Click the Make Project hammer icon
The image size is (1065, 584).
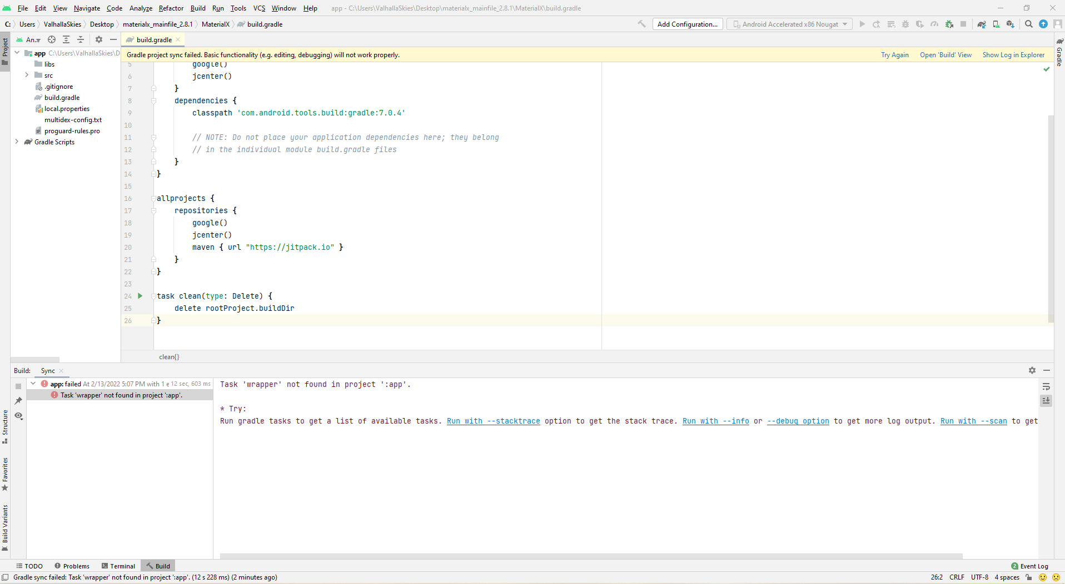point(641,24)
